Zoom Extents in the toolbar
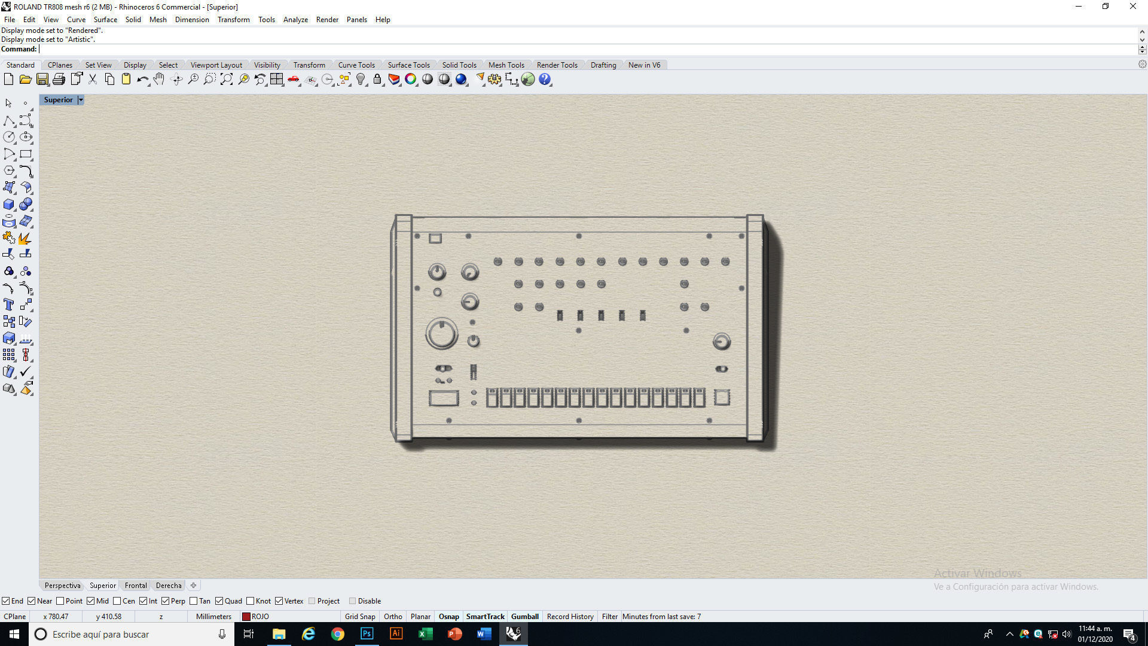 click(x=227, y=79)
